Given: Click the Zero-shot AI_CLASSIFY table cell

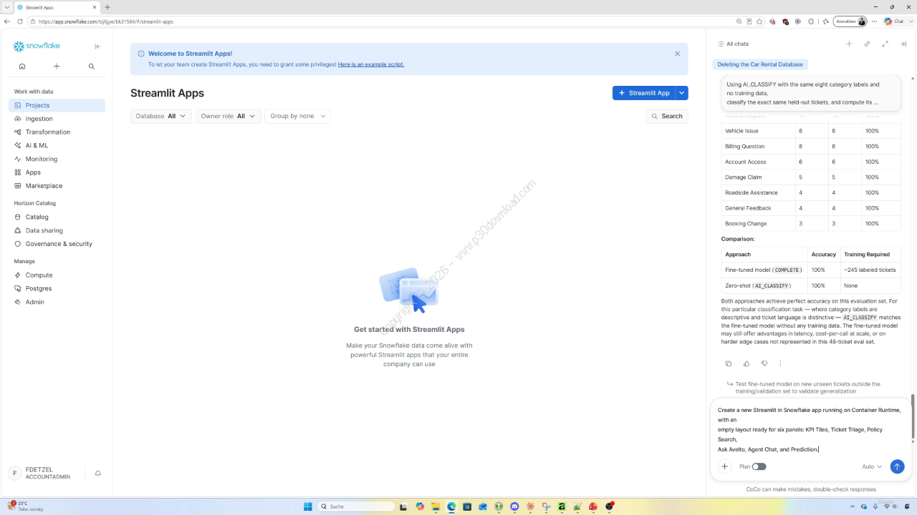Looking at the screenshot, I should coord(764,285).
